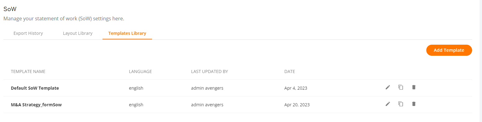Select the Apr 20, 2023 date cell
Screen dimensions: 482x122
click(x=297, y=105)
